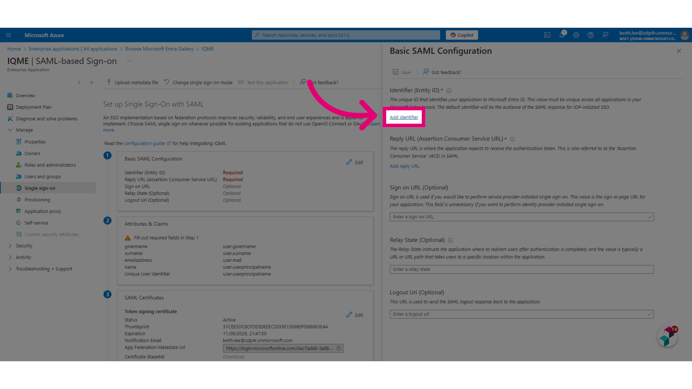
Task: Open the help and support icon
Action: pyautogui.click(x=590, y=35)
